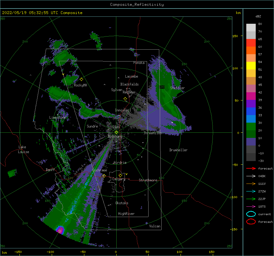Select the Stettler label
274x256 pixels.
[x=177, y=88]
